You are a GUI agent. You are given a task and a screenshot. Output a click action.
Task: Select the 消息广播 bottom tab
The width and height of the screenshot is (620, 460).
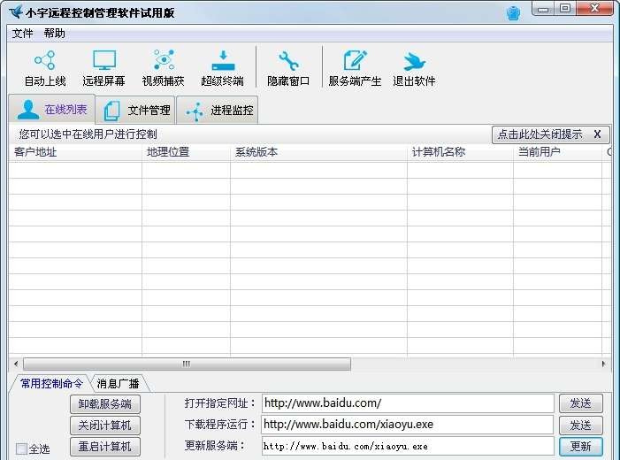118,383
